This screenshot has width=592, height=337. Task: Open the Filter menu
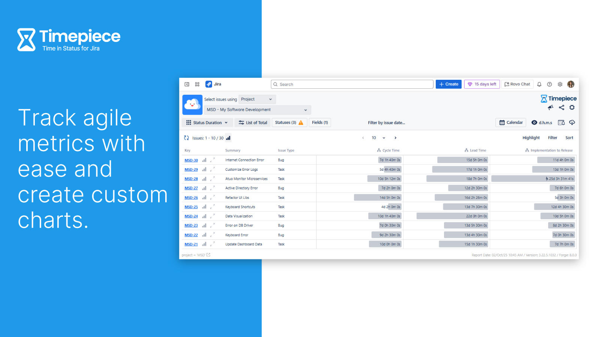coord(552,138)
